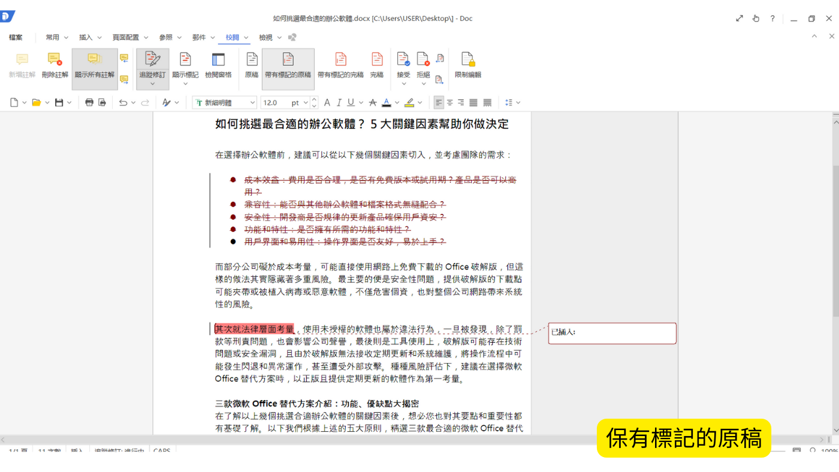Open print preview
Screen dimensions: 839x472
pyautogui.click(x=102, y=102)
